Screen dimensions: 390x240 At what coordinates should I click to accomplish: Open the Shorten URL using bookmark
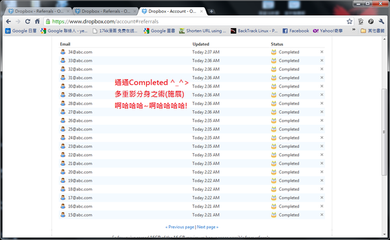203,30
